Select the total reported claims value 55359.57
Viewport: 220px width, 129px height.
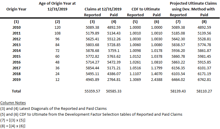[91, 91]
